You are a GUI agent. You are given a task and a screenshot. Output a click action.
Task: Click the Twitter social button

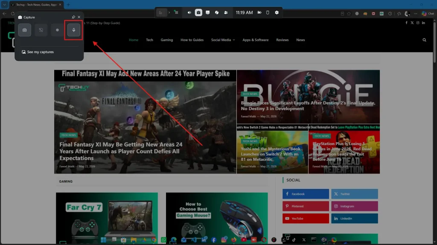pos(355,194)
